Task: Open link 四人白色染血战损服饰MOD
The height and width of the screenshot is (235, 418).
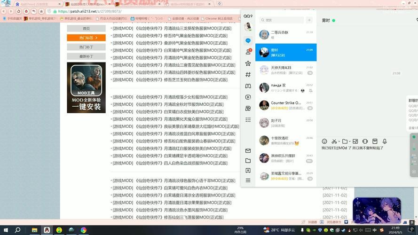Action: click(x=170, y=163)
